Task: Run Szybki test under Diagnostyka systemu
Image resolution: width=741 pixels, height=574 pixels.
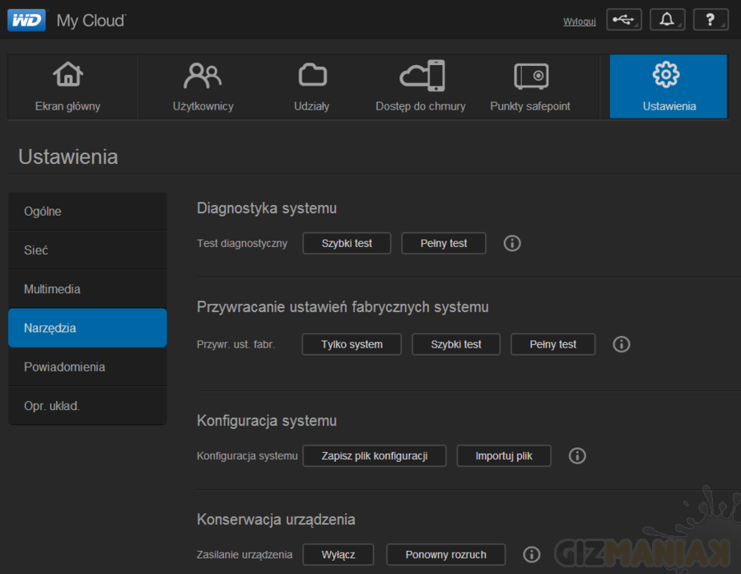Action: point(347,244)
